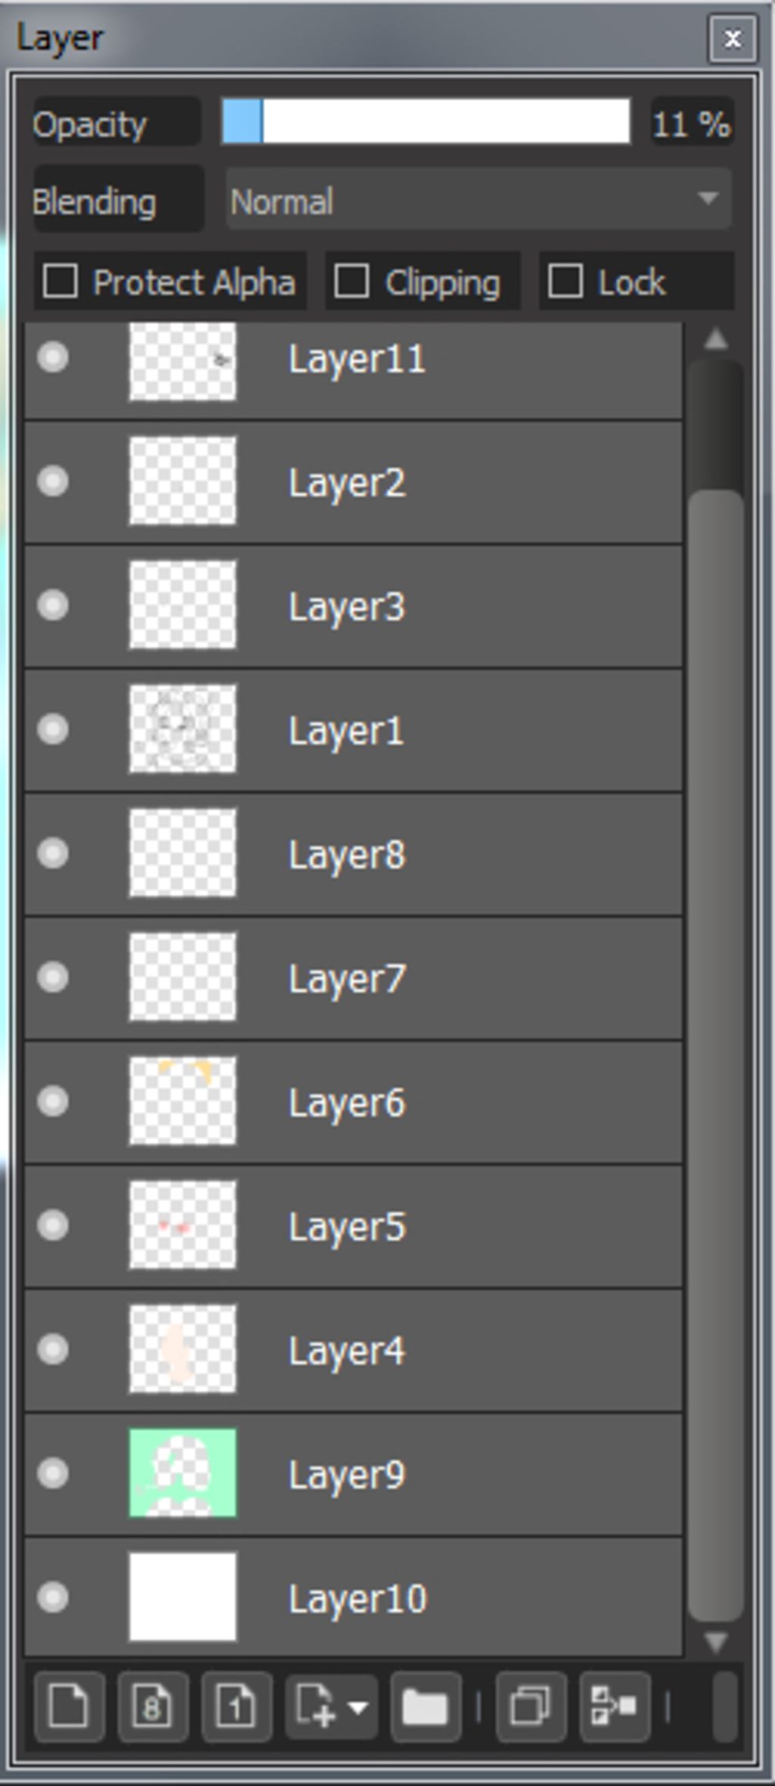Create a new layer folder

(x=425, y=1707)
